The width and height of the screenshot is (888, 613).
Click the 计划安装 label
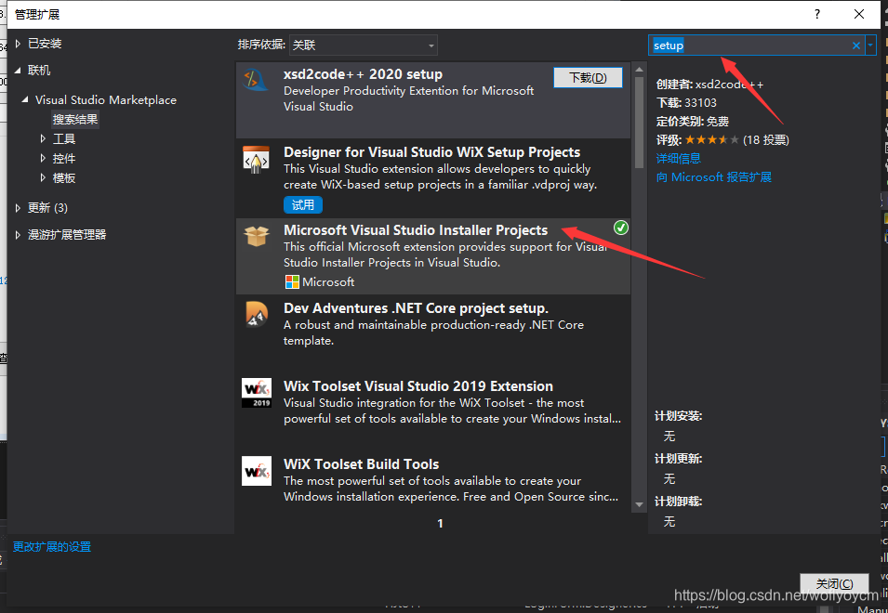point(679,416)
